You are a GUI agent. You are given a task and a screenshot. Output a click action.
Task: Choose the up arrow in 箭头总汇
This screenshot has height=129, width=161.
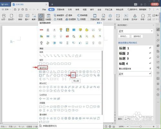pos(48,87)
